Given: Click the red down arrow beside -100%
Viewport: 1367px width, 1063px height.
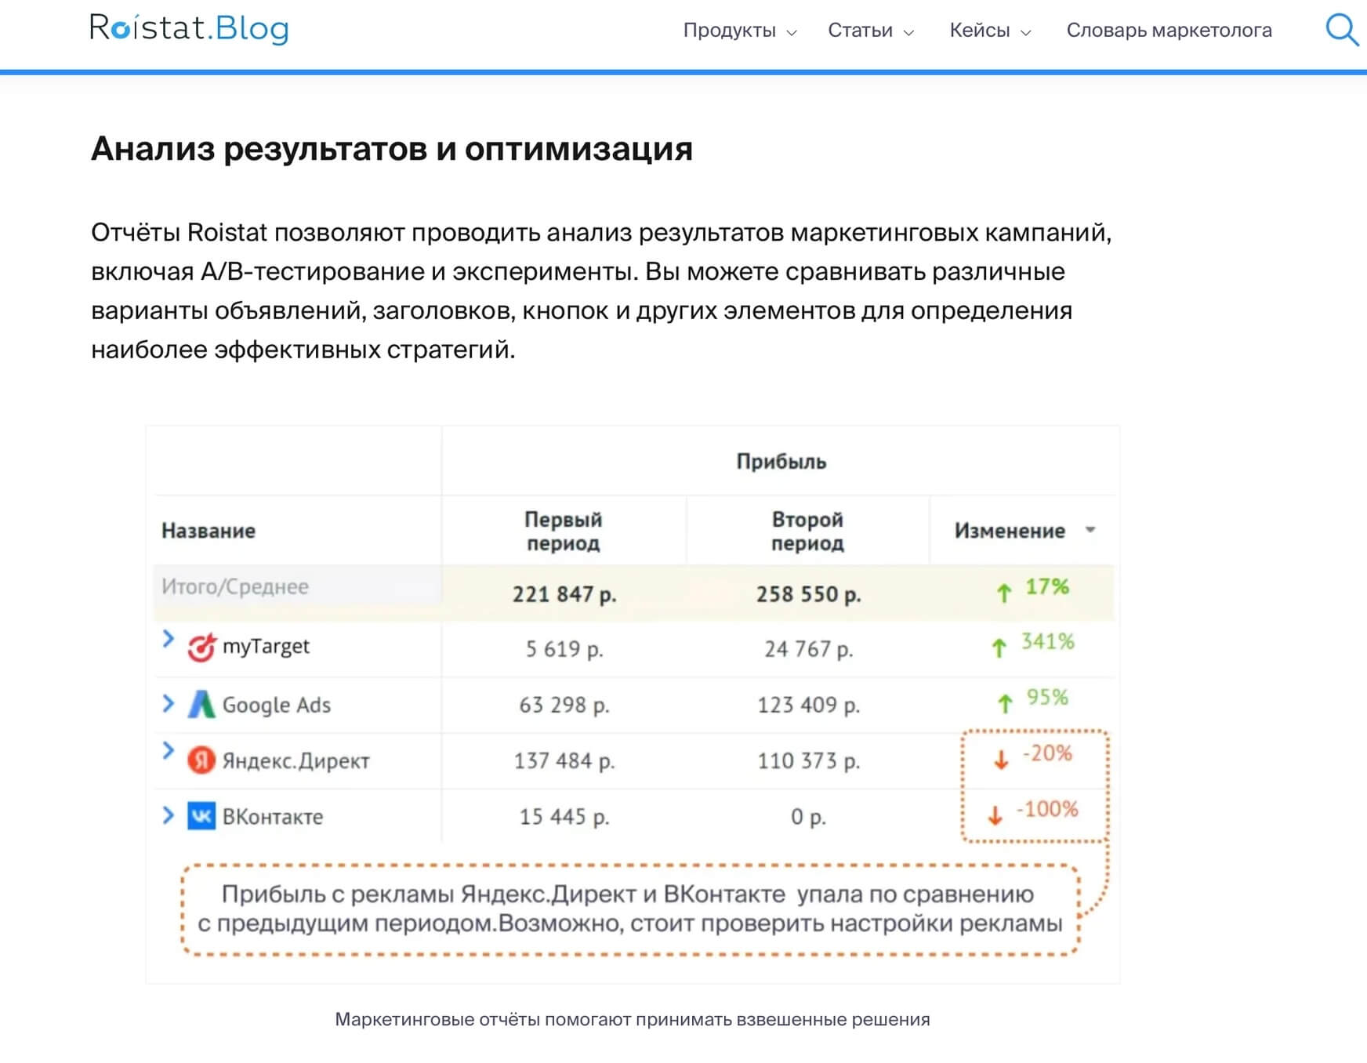Looking at the screenshot, I should click(995, 815).
